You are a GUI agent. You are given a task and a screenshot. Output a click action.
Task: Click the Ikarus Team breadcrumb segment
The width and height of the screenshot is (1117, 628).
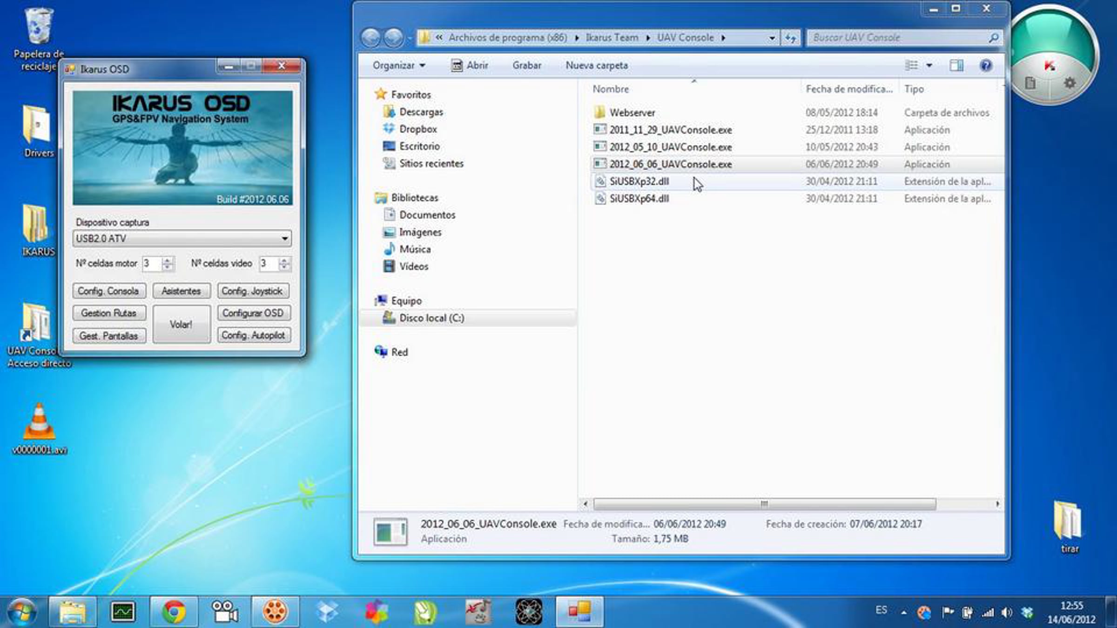pos(612,38)
